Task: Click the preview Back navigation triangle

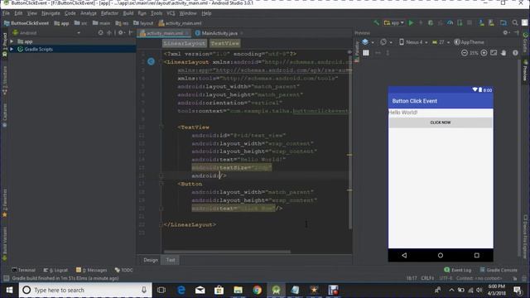Action: (x=404, y=256)
